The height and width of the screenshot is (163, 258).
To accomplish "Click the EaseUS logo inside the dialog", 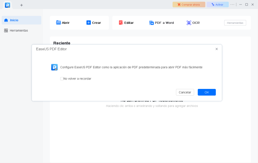I will pyautogui.click(x=55, y=67).
